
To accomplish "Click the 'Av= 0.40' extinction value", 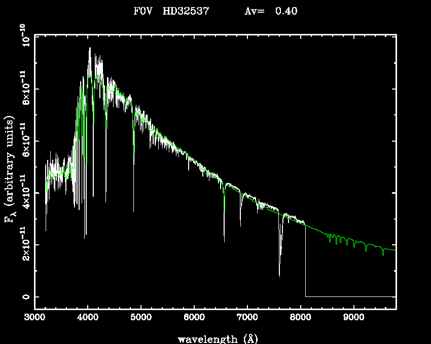I will [x=271, y=11].
